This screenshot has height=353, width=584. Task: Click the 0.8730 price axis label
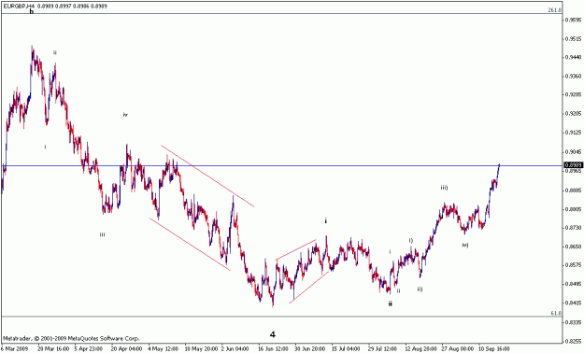573,228
